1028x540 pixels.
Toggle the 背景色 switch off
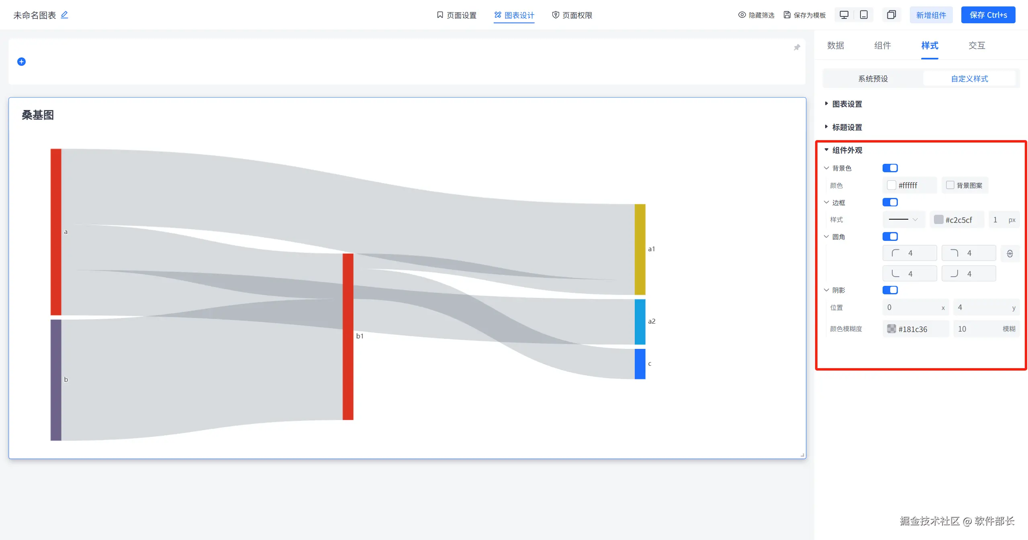coord(890,168)
